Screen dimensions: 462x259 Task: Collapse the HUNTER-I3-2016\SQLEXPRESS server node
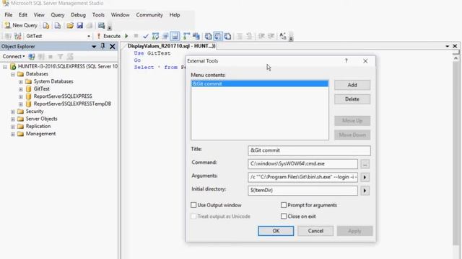tap(5, 67)
